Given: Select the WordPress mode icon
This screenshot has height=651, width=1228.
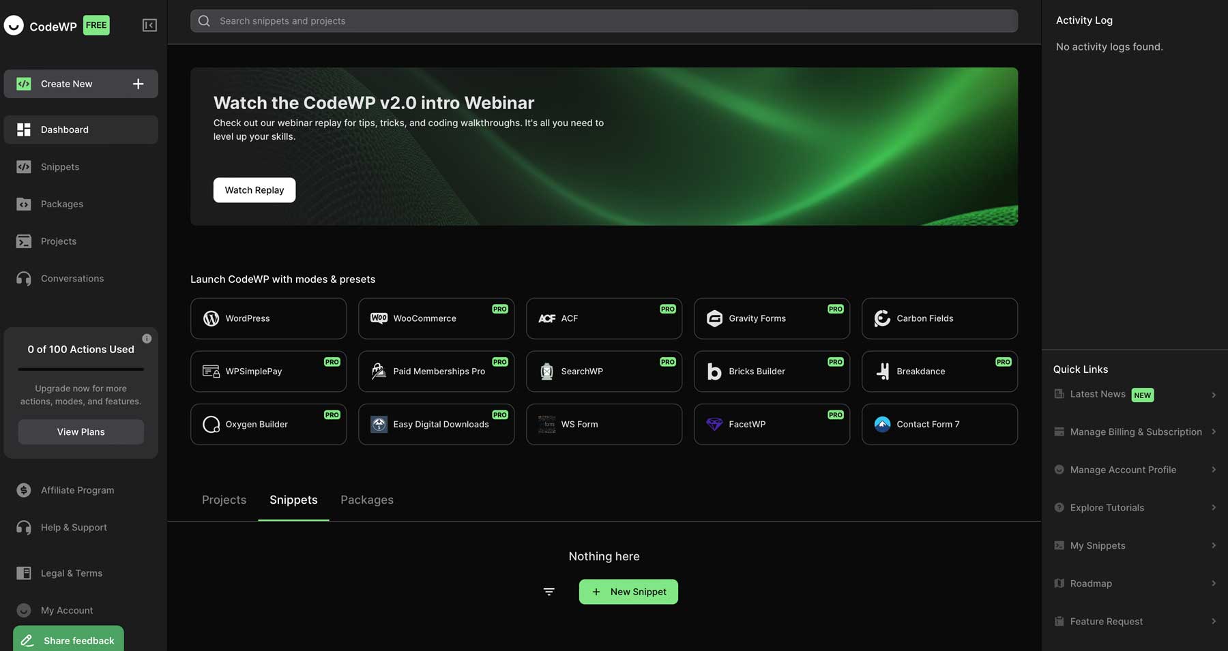Looking at the screenshot, I should click(211, 318).
